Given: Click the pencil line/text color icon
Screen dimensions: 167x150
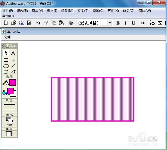Looking at the screenshot, I should [5, 83].
